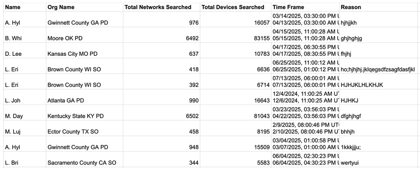Viewport: 420px width, 170px height.
Task: Select the Atlanta GA PD cell
Action: (x=84, y=97)
